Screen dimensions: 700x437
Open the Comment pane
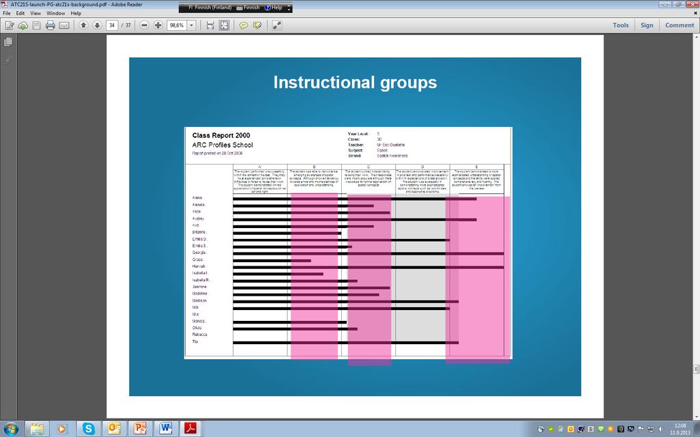click(679, 25)
